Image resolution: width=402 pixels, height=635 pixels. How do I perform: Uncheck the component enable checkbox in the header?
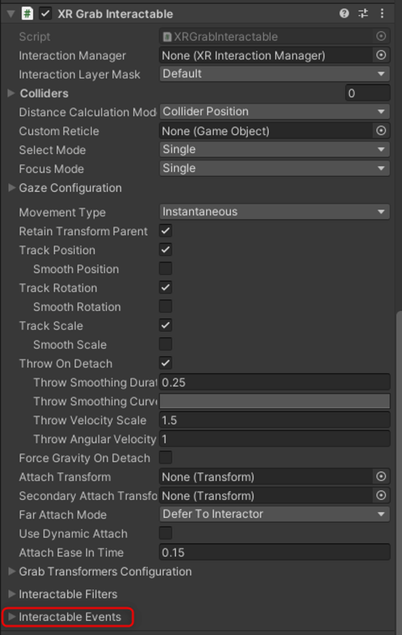pos(45,14)
